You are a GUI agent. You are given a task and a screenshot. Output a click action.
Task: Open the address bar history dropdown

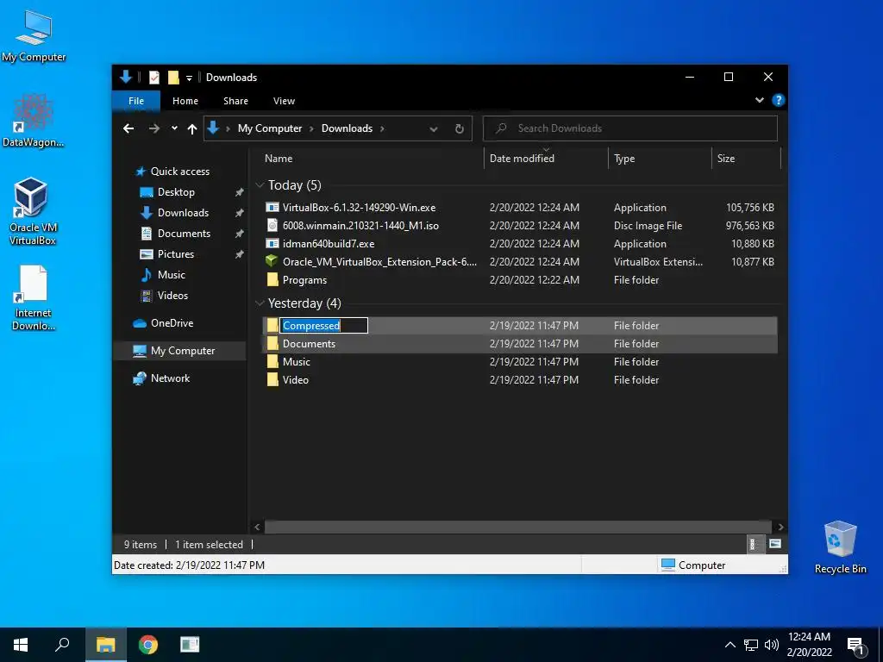tap(434, 129)
